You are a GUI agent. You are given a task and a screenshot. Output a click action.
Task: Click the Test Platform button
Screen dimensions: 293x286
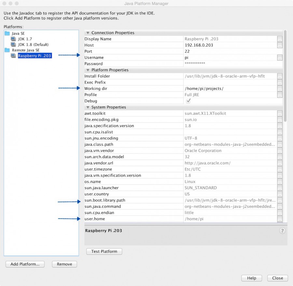[x=104, y=251]
